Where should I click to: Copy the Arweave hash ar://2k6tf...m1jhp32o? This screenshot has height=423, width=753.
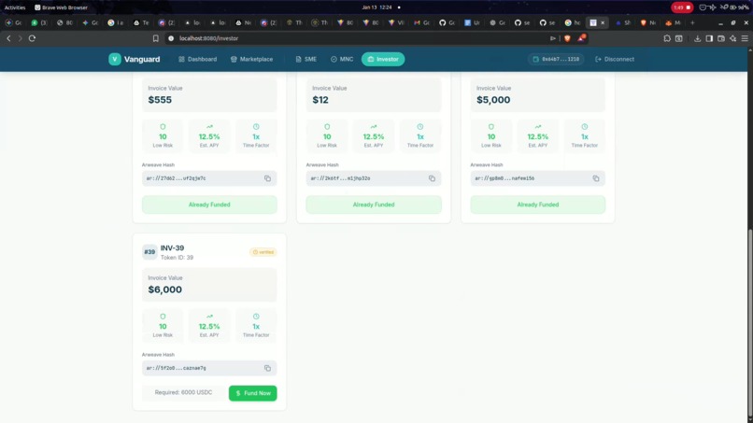pos(432,178)
